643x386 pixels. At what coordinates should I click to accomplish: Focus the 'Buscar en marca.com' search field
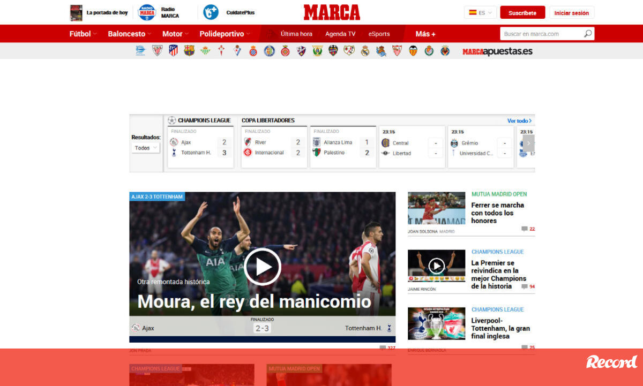[x=541, y=34]
